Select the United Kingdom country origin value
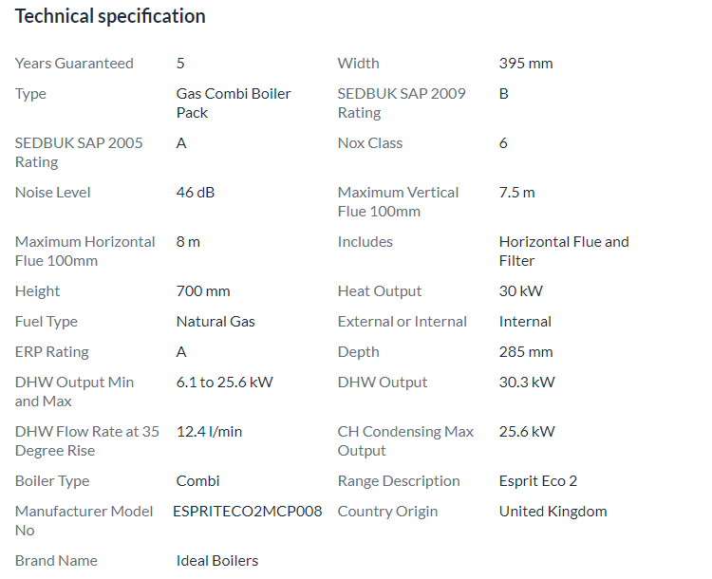This screenshot has height=579, width=712. point(553,512)
